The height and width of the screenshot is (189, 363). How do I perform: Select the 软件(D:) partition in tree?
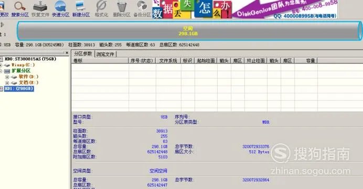(x=28, y=77)
